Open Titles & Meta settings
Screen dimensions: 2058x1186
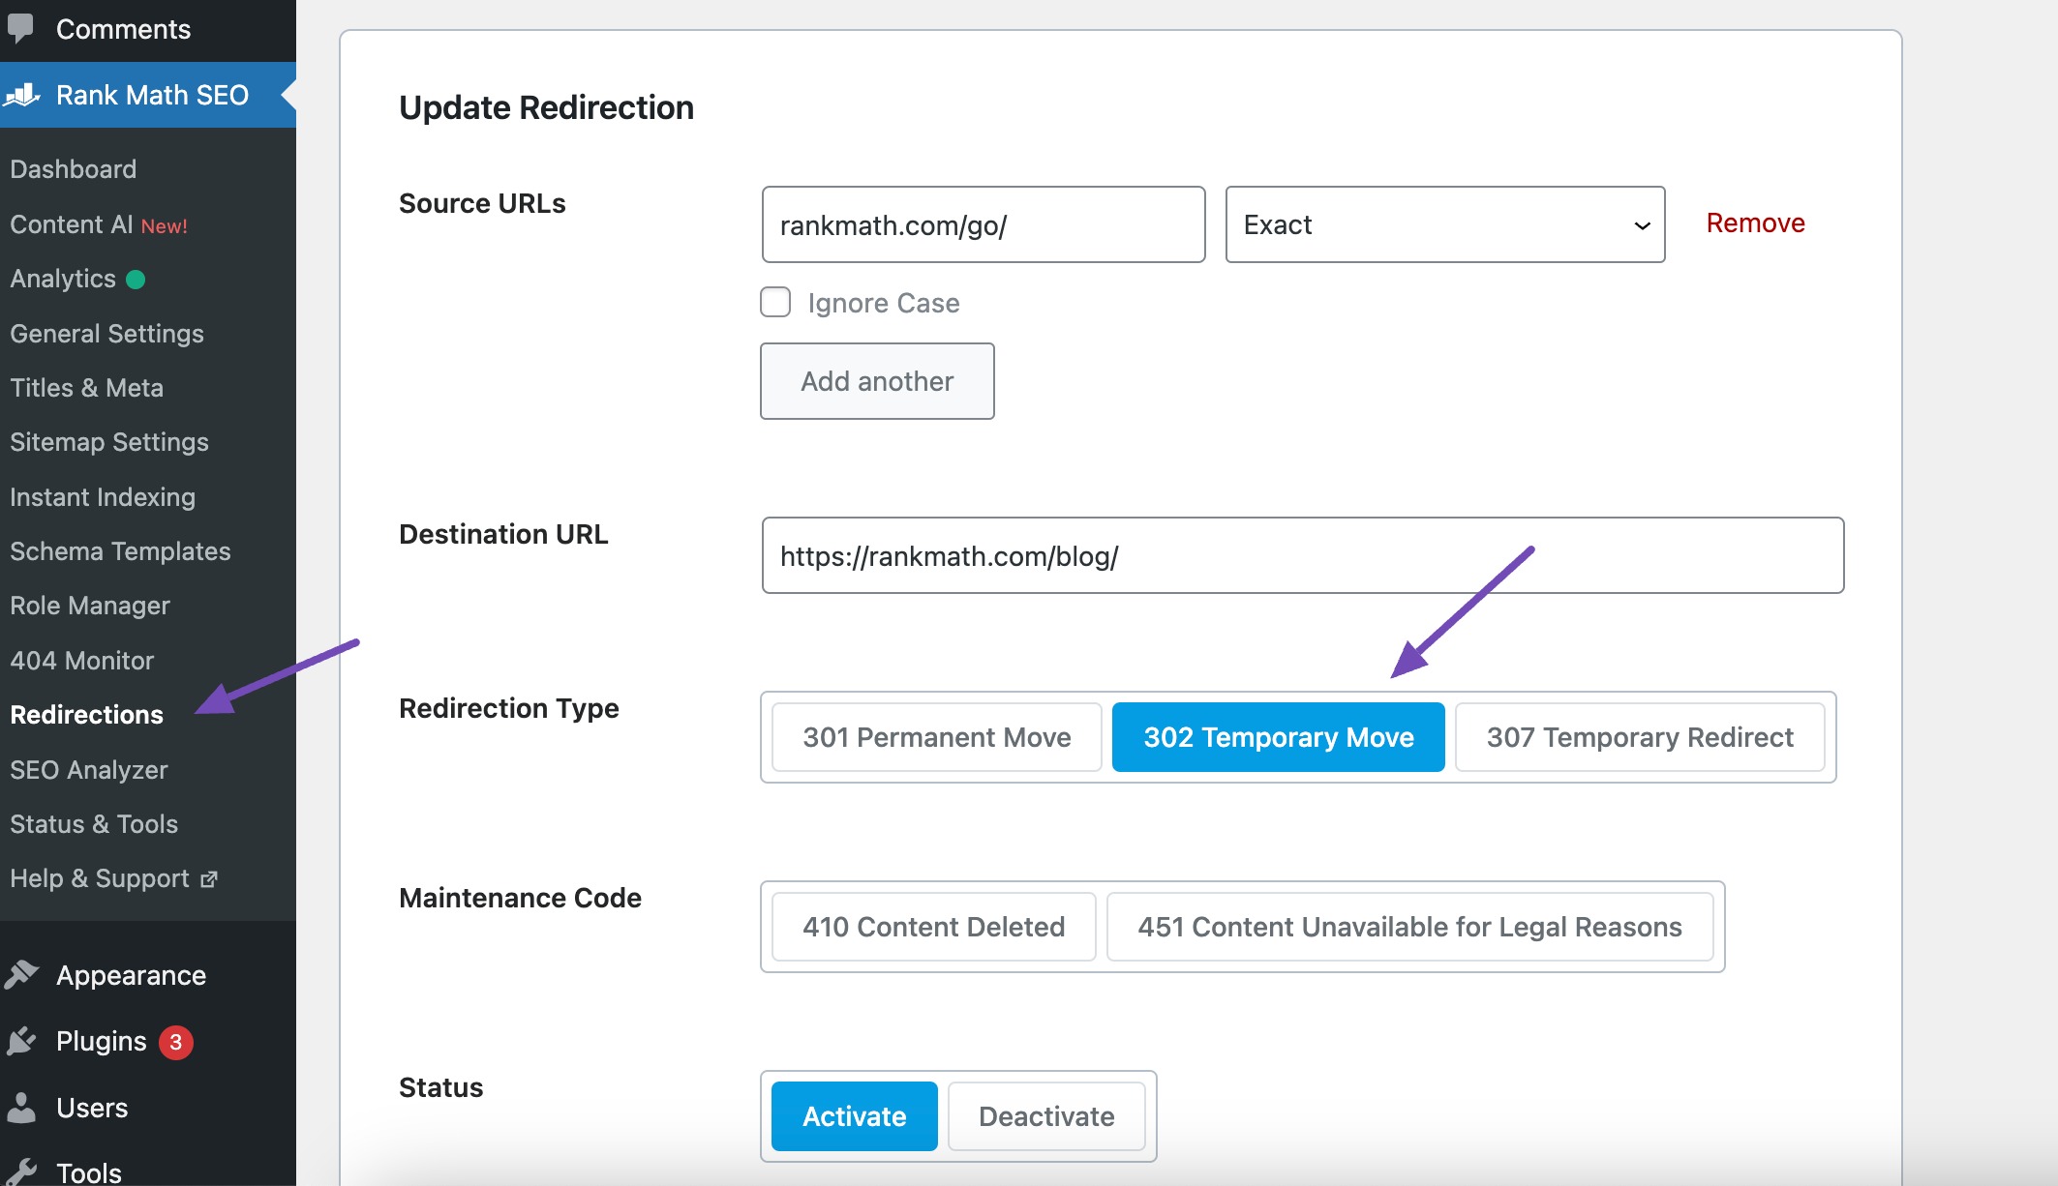(x=86, y=388)
